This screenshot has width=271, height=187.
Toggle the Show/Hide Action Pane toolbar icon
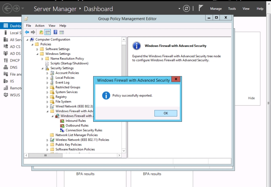point(62,32)
